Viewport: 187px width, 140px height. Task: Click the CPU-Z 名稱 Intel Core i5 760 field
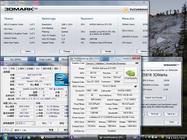click(x=34, y=75)
